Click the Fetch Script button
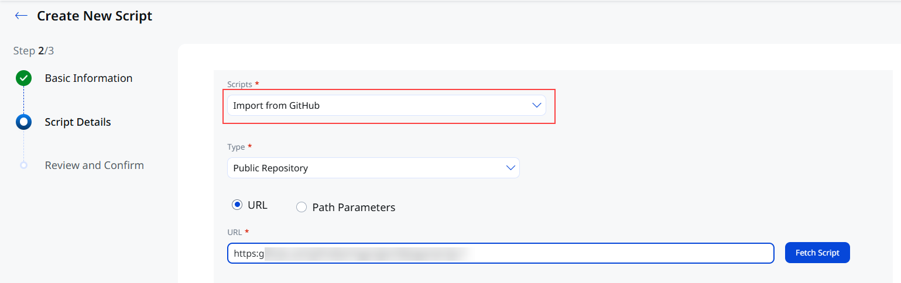901x283 pixels. (x=817, y=253)
